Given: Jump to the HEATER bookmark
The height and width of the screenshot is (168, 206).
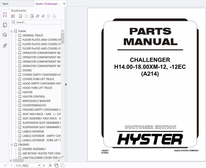Looking at the screenshot, I should 27,92.
